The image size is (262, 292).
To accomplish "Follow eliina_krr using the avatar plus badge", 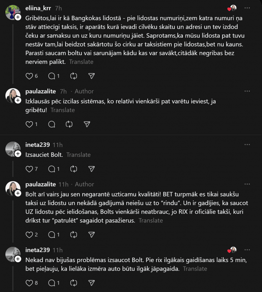I will 18,17.
